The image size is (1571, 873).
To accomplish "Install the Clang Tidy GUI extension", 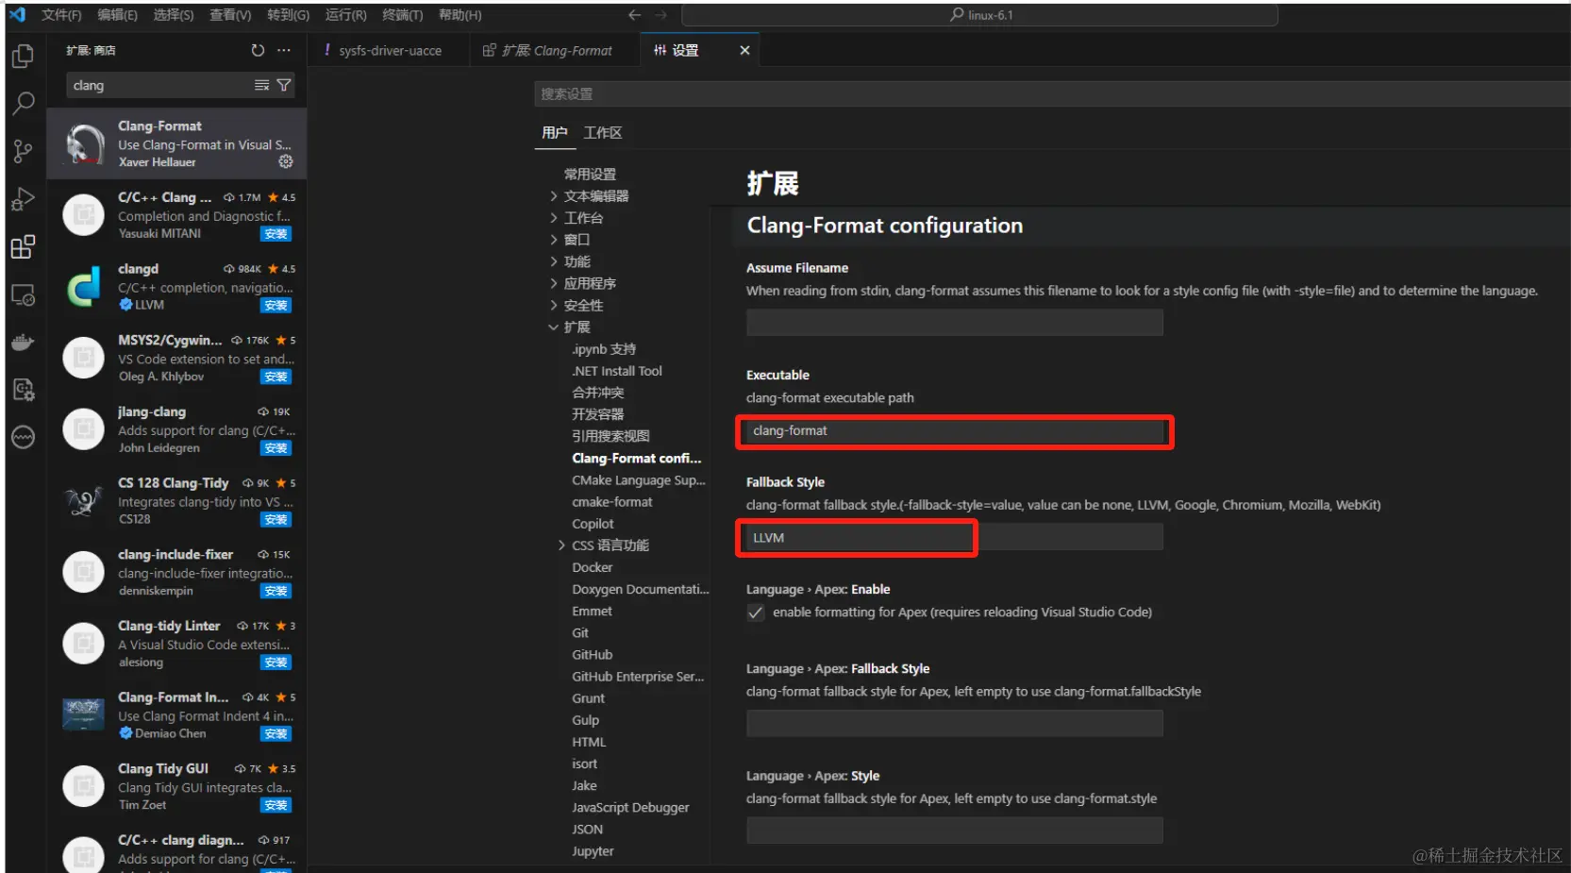I will coord(276,805).
